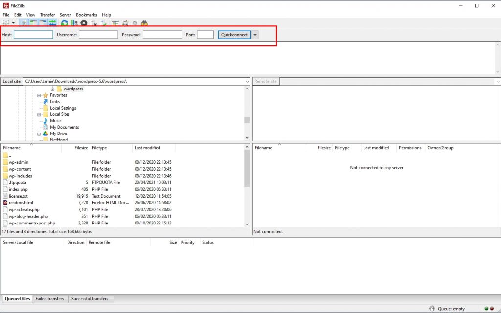Open the Quickconnect history dropdown arrow
This screenshot has height=313, width=501.
(255, 35)
